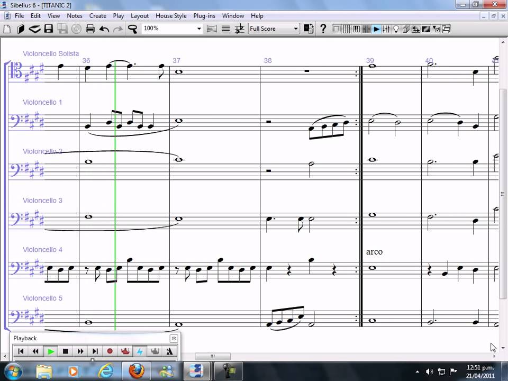Rewind playback in the Playback panel
Viewport: 508px width, 381px height.
tap(35, 351)
